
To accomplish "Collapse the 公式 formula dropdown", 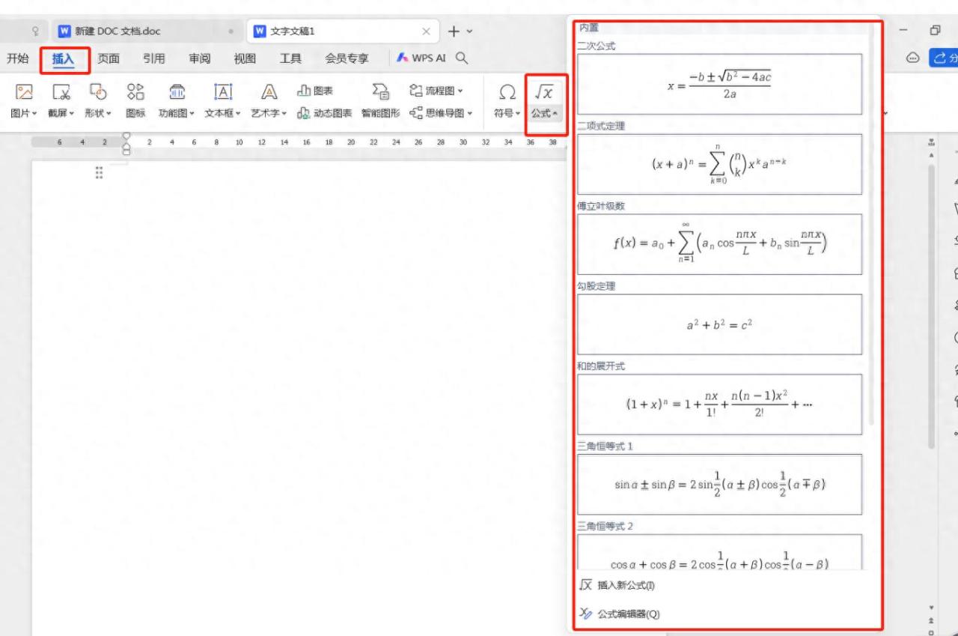I will pos(546,114).
